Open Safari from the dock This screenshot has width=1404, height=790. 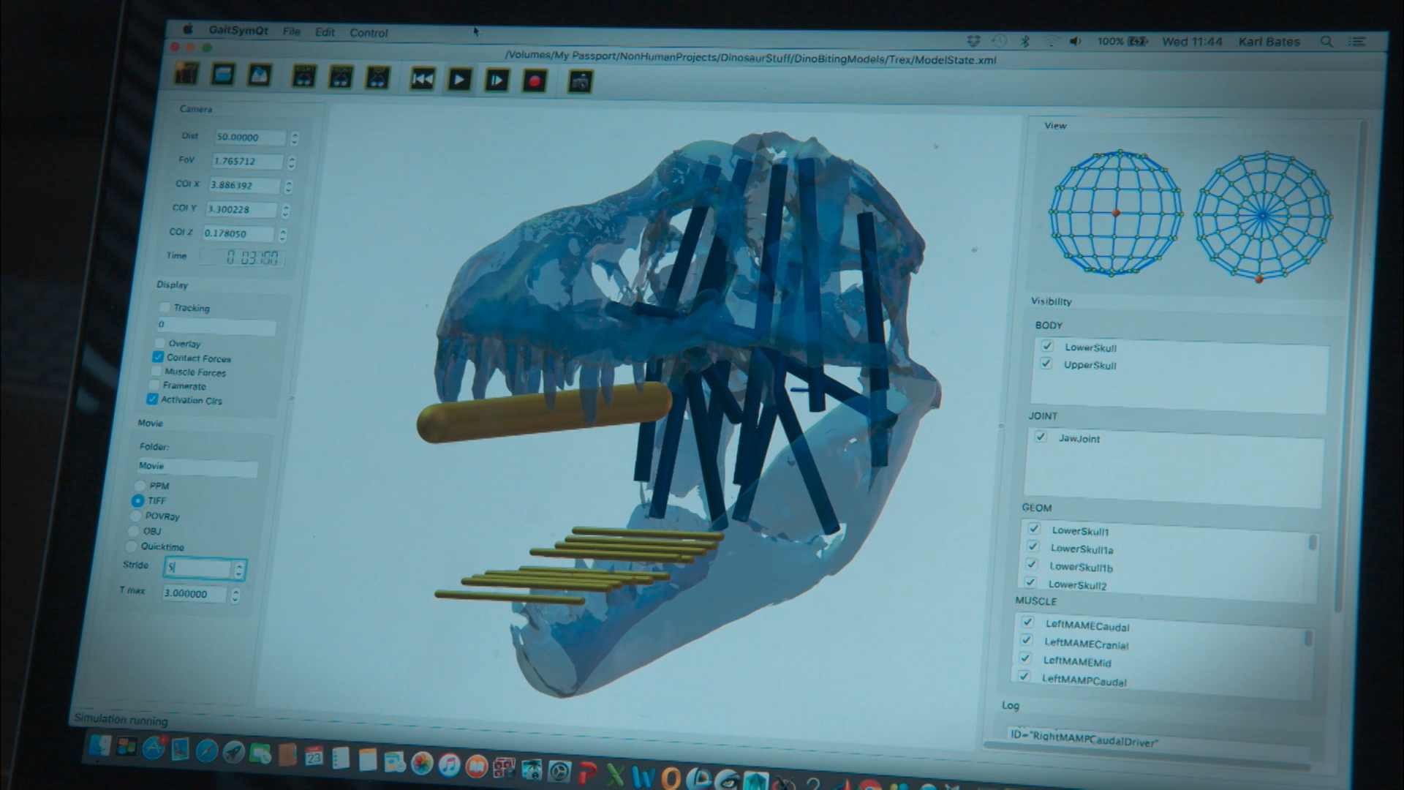coord(207,750)
